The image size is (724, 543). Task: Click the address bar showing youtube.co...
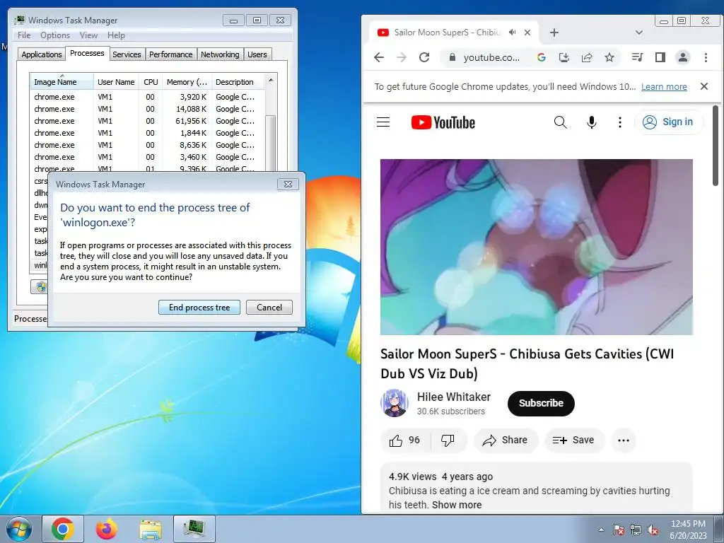[x=491, y=57]
